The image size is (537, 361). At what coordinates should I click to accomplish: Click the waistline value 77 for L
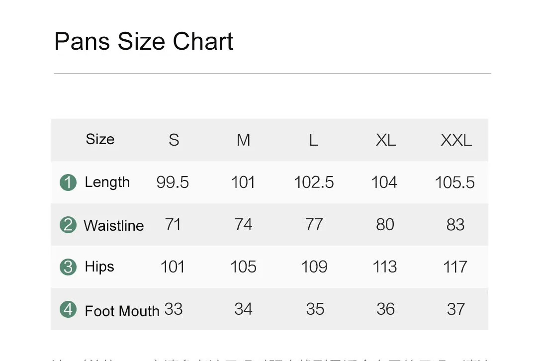tap(314, 225)
